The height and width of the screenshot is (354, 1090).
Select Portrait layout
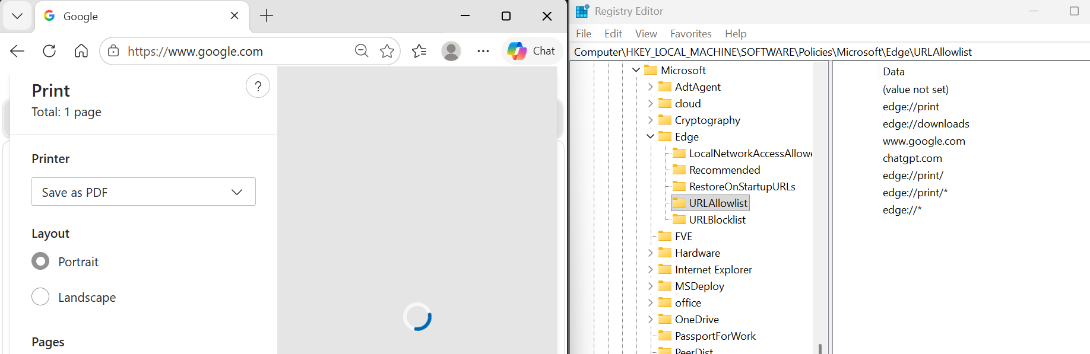(40, 261)
